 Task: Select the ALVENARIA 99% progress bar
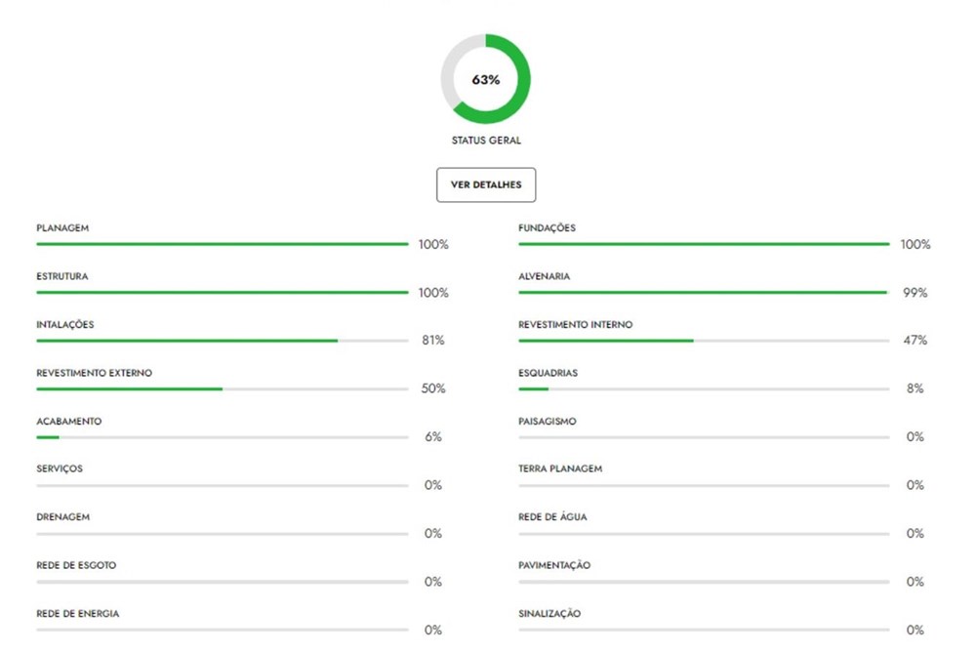coord(703,292)
